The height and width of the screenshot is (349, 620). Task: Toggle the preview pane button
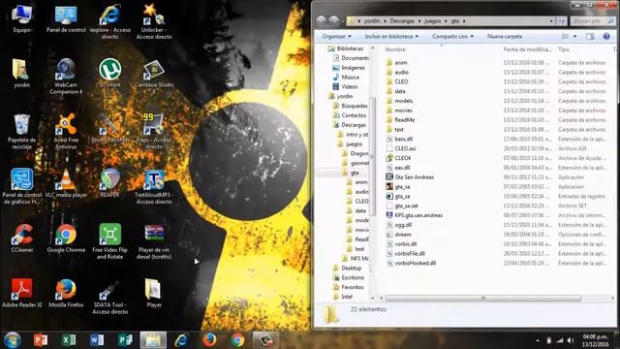[x=590, y=37]
